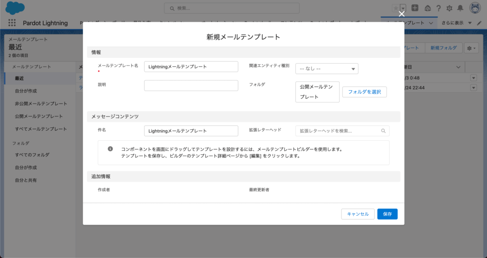Select 自分が作成 under メールテンプレート

pos(26,91)
